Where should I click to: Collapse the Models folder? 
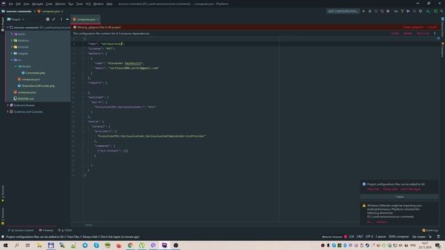tap(16, 67)
